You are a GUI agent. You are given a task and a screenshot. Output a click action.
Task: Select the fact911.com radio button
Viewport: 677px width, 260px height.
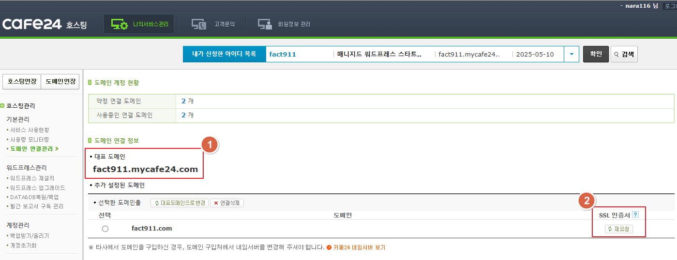pyautogui.click(x=105, y=229)
